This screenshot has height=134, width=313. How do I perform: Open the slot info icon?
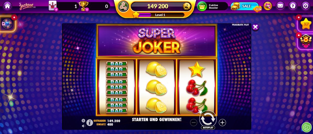[90, 123]
